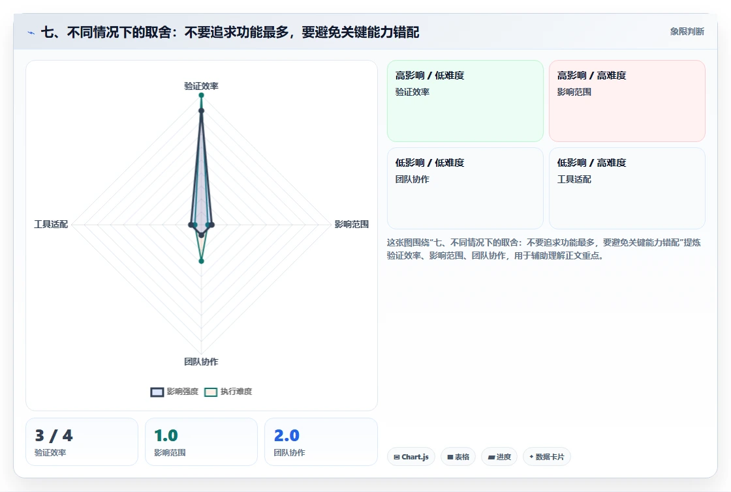Select the 3 / 4 验证效率 stat card
Screen dimensions: 731x492
tap(82, 442)
